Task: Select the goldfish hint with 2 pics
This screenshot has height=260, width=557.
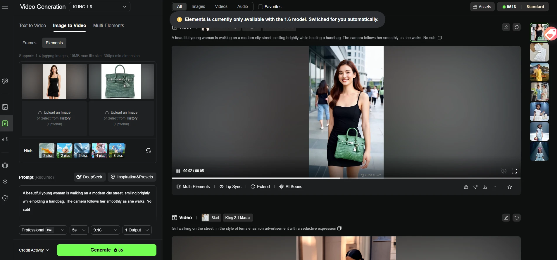Action: (x=47, y=151)
